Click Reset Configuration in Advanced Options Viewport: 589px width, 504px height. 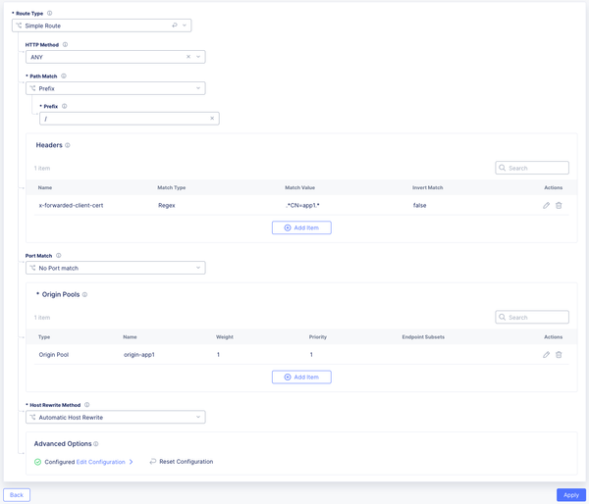coord(186,462)
